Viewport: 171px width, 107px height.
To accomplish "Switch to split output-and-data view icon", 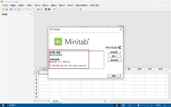I will click(117, 105).
